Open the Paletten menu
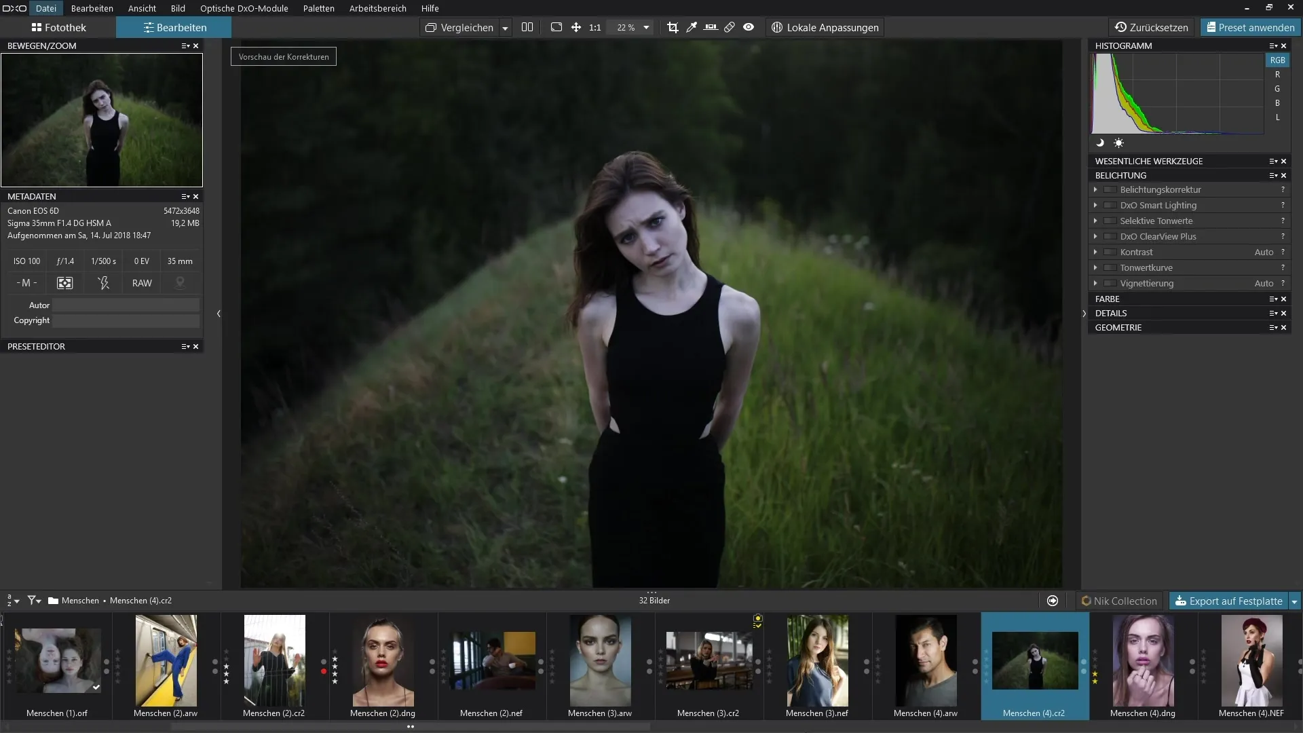Image resolution: width=1303 pixels, height=733 pixels. coord(318,8)
